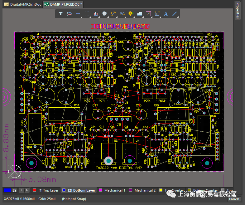
Task: Click the place via icon
Action: point(131,14)
